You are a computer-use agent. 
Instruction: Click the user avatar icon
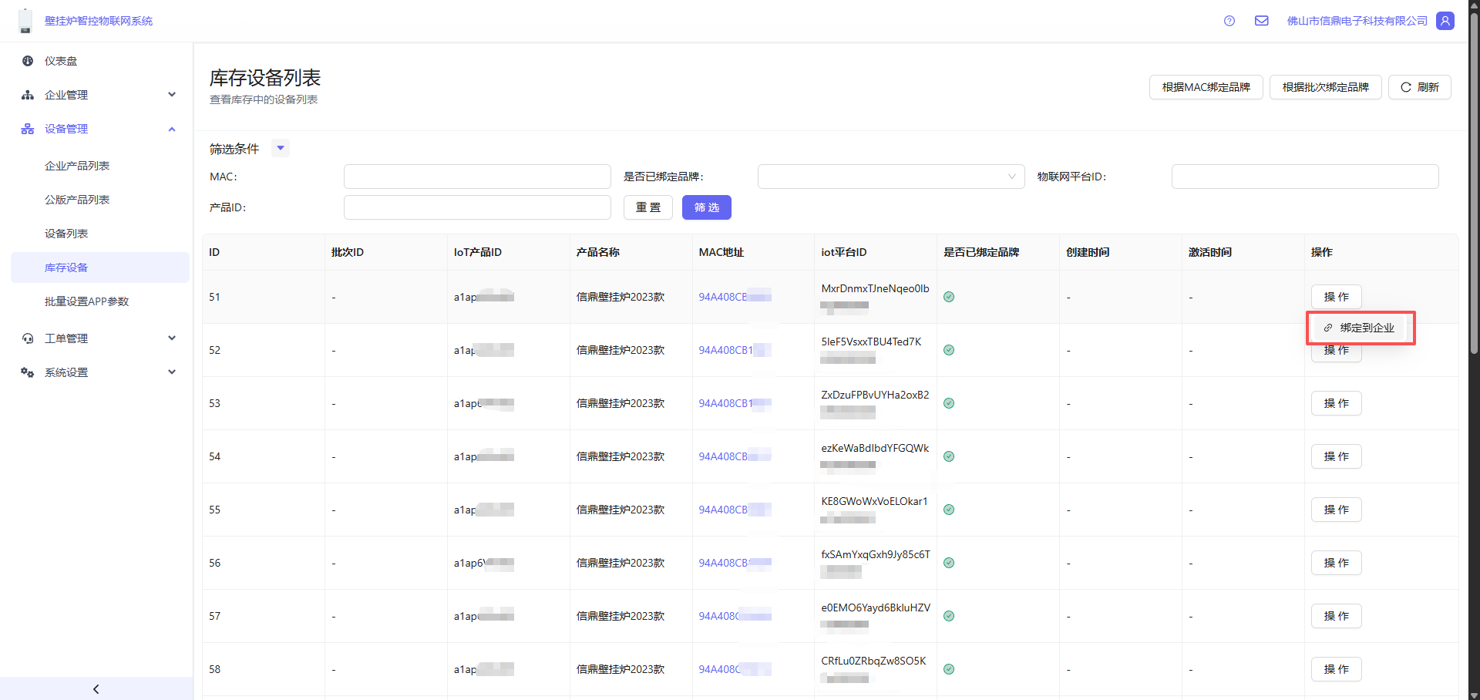1445,21
